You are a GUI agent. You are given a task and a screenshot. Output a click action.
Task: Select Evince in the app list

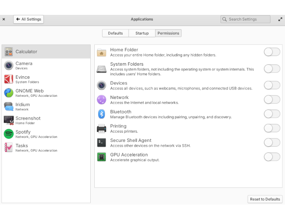(46, 79)
